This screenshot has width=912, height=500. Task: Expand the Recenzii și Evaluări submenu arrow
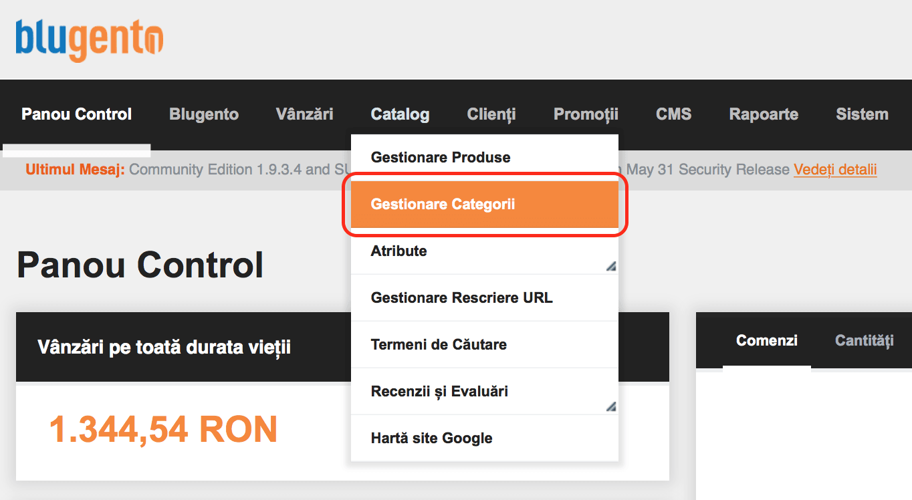[x=611, y=406]
